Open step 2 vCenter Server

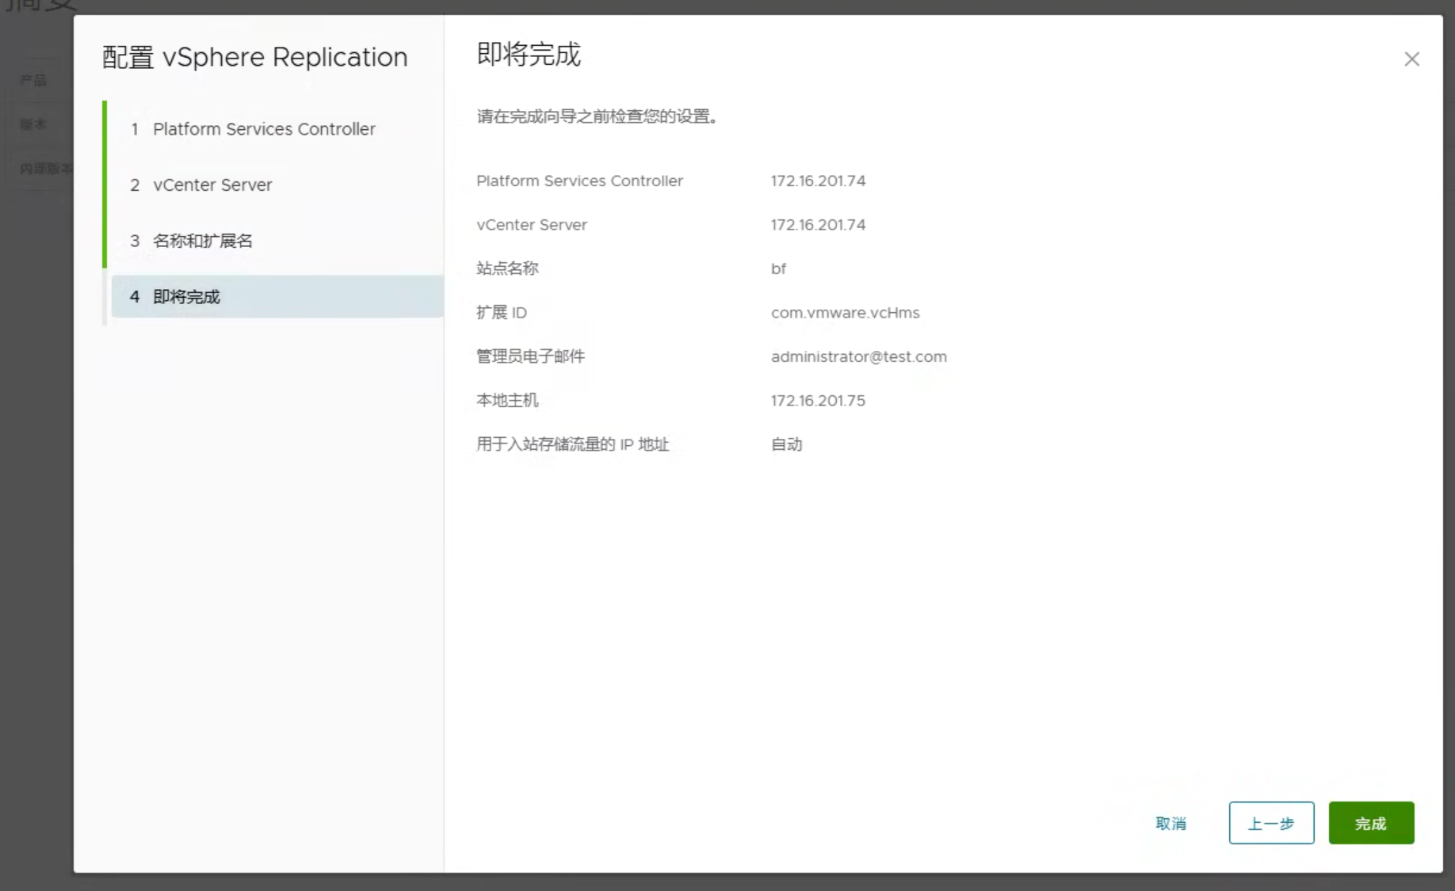click(x=212, y=185)
